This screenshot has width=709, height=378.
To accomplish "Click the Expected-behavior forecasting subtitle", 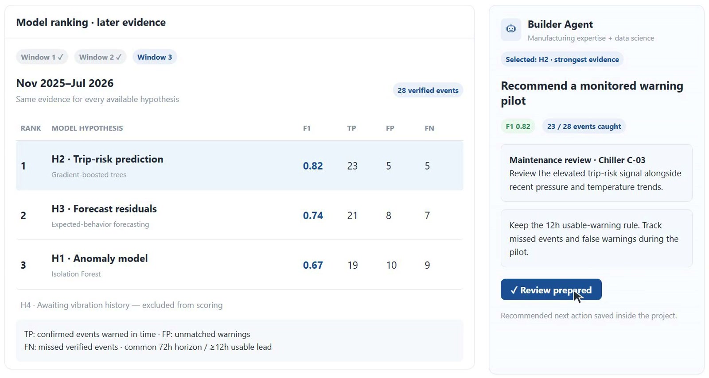I will click(x=100, y=224).
